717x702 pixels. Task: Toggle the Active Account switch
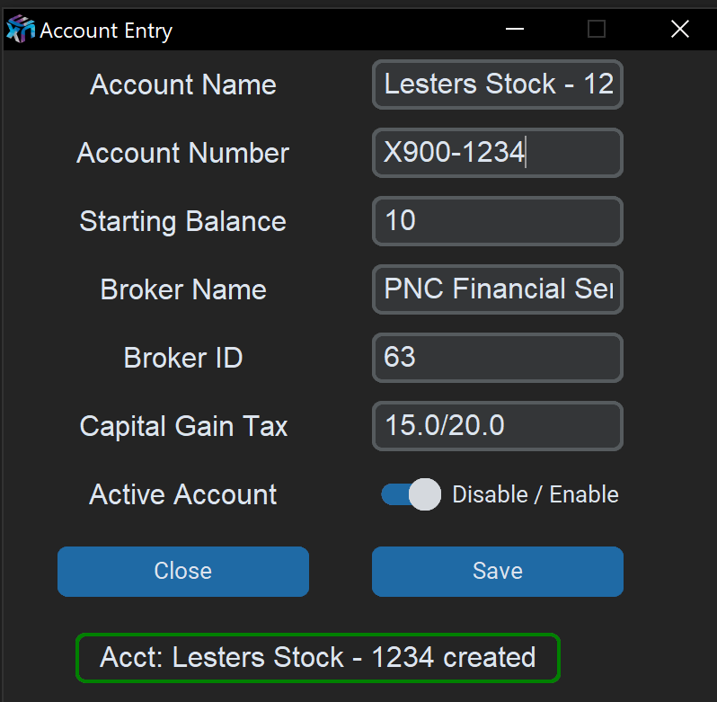click(x=411, y=494)
